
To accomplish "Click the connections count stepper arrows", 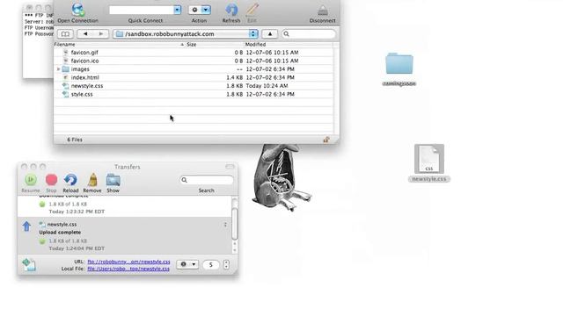I will click(x=226, y=265).
